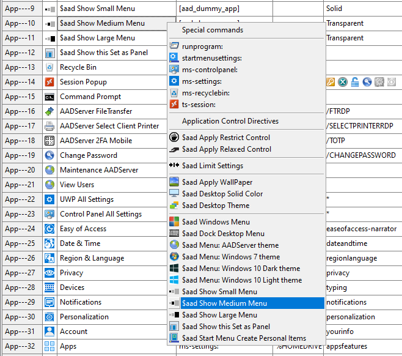The height and width of the screenshot is (356, 402).
Task: Select $aad Start Menu Create Personal Items
Action: tap(244, 338)
